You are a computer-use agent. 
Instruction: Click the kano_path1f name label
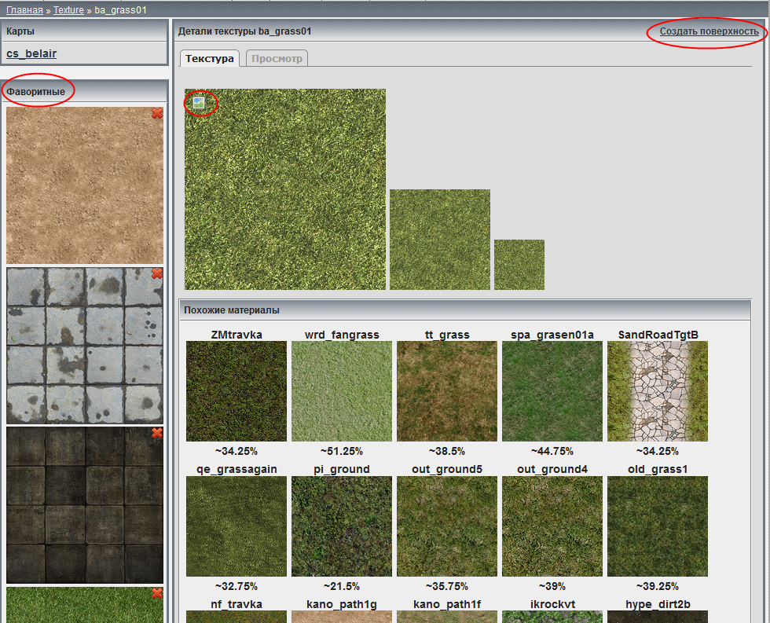pos(447,604)
